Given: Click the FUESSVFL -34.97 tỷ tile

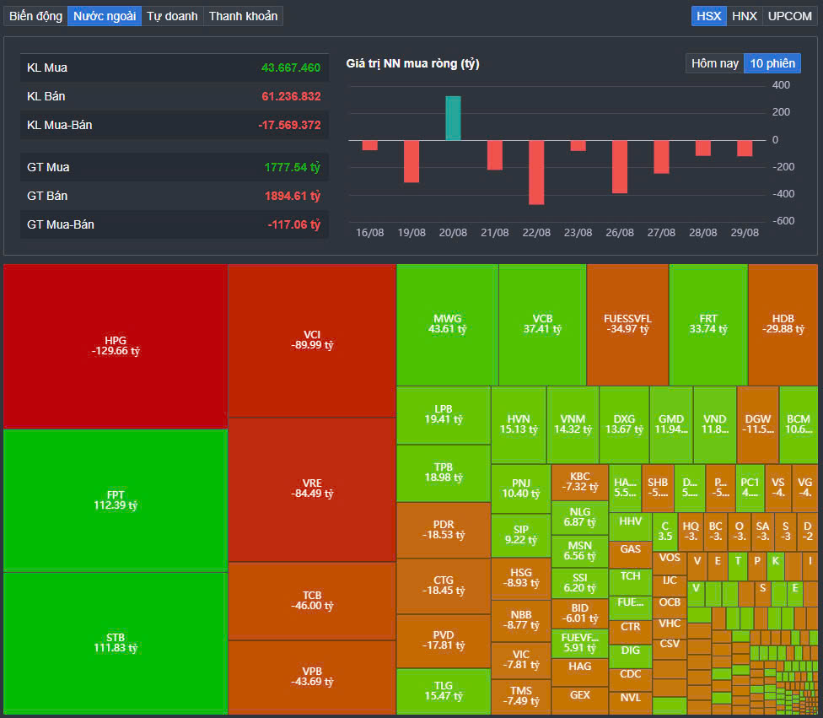Looking at the screenshot, I should (x=627, y=324).
